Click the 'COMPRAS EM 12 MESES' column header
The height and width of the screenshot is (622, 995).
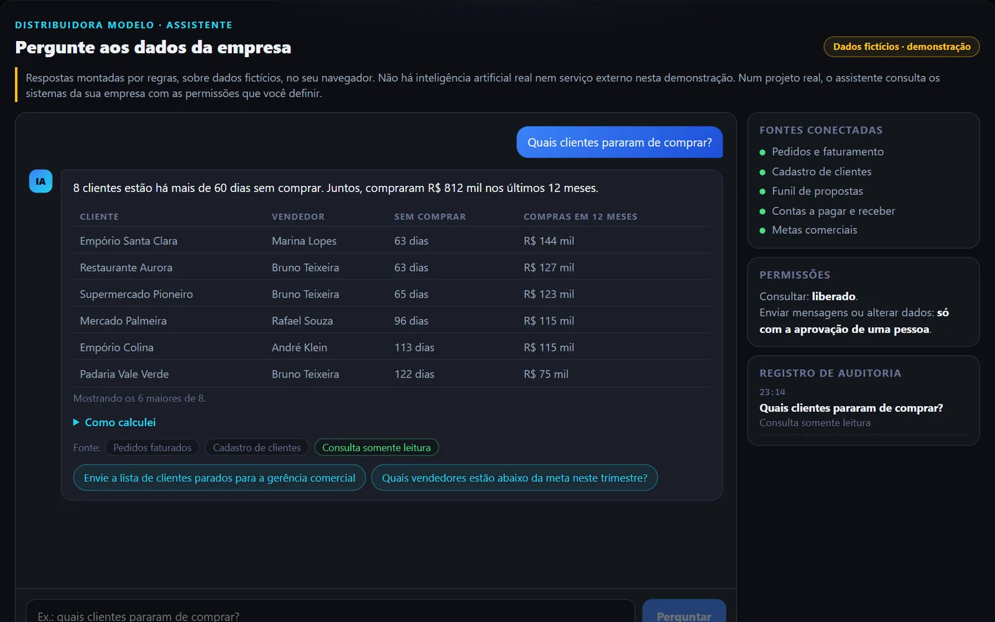click(580, 216)
